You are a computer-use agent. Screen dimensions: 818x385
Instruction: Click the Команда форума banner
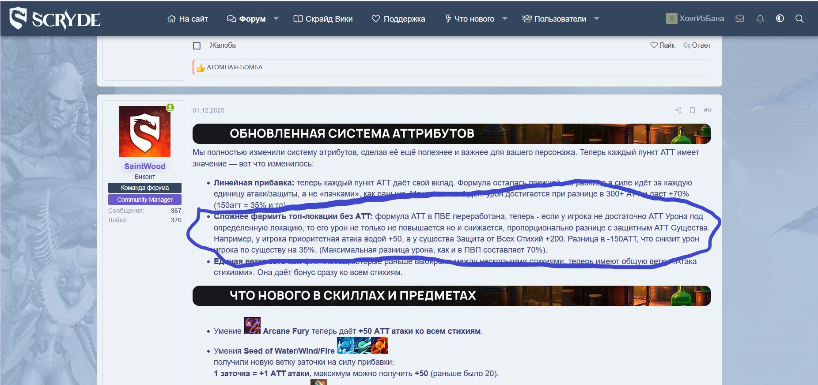[x=145, y=188]
